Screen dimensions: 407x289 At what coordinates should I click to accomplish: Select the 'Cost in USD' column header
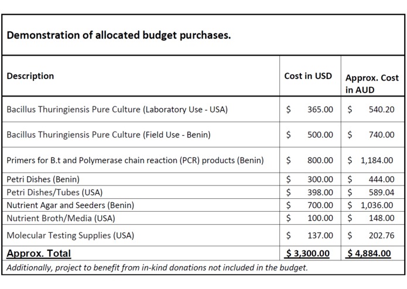click(308, 76)
